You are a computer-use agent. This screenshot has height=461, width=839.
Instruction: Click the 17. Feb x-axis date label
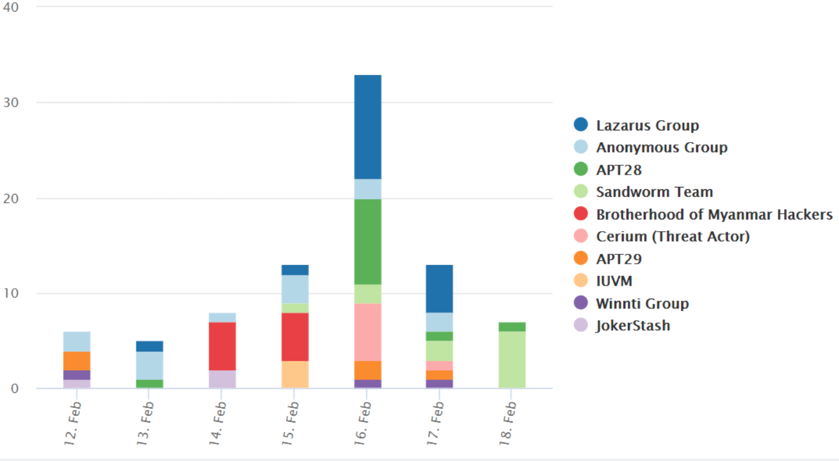[x=436, y=423]
